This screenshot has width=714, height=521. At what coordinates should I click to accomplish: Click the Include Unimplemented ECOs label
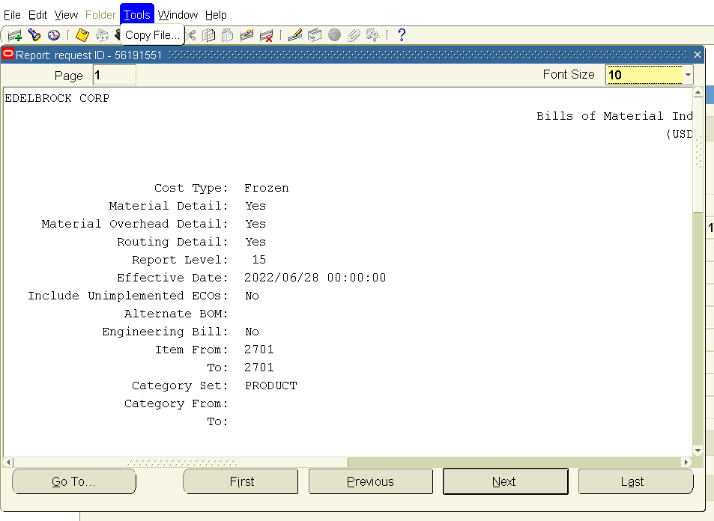pyautogui.click(x=127, y=296)
